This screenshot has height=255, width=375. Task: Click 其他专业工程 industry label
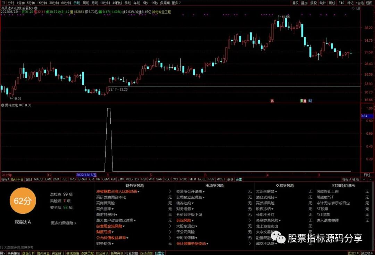(x=161, y=12)
